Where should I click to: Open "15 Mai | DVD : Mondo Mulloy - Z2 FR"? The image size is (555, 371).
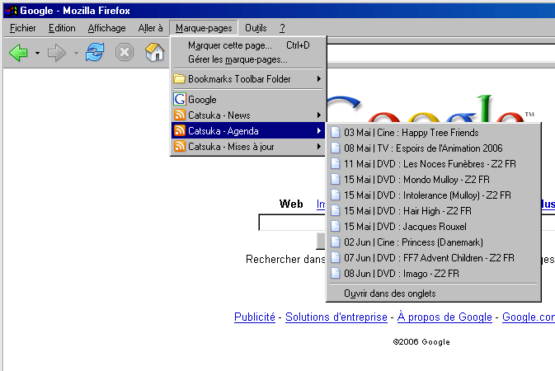click(434, 180)
